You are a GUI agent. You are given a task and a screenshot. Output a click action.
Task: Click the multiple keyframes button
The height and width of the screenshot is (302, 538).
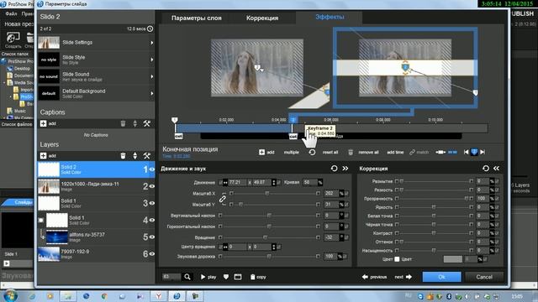click(292, 152)
